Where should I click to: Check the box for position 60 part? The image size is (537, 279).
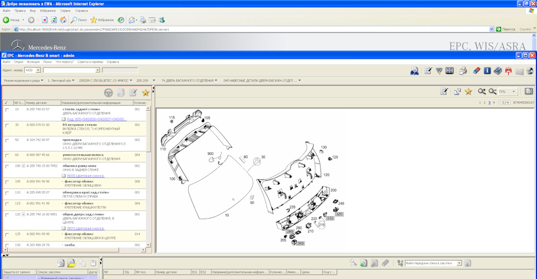pos(7,155)
